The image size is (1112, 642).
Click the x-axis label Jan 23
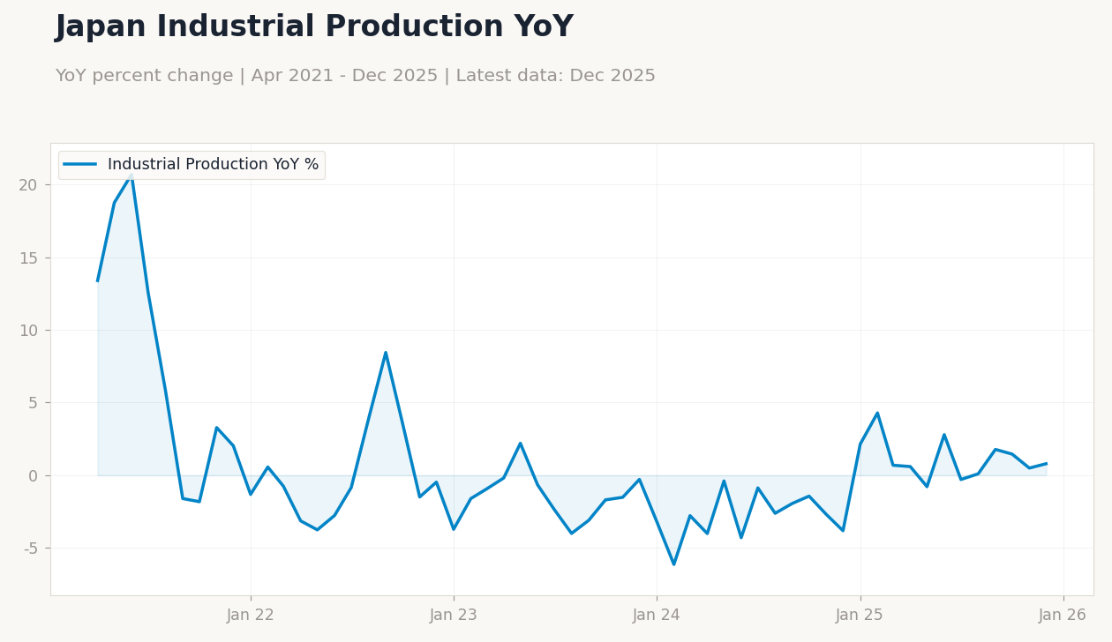click(454, 616)
